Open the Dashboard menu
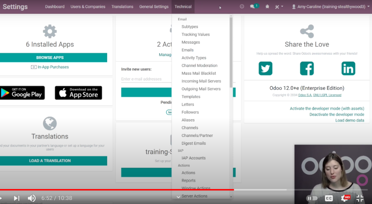Screen dimensions: 372x204 coord(55,6)
